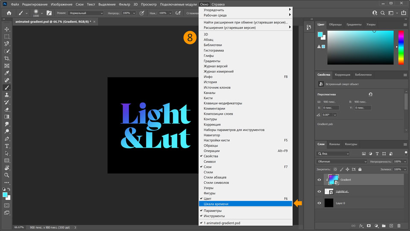Hide the Light&Lut layer

point(319,192)
